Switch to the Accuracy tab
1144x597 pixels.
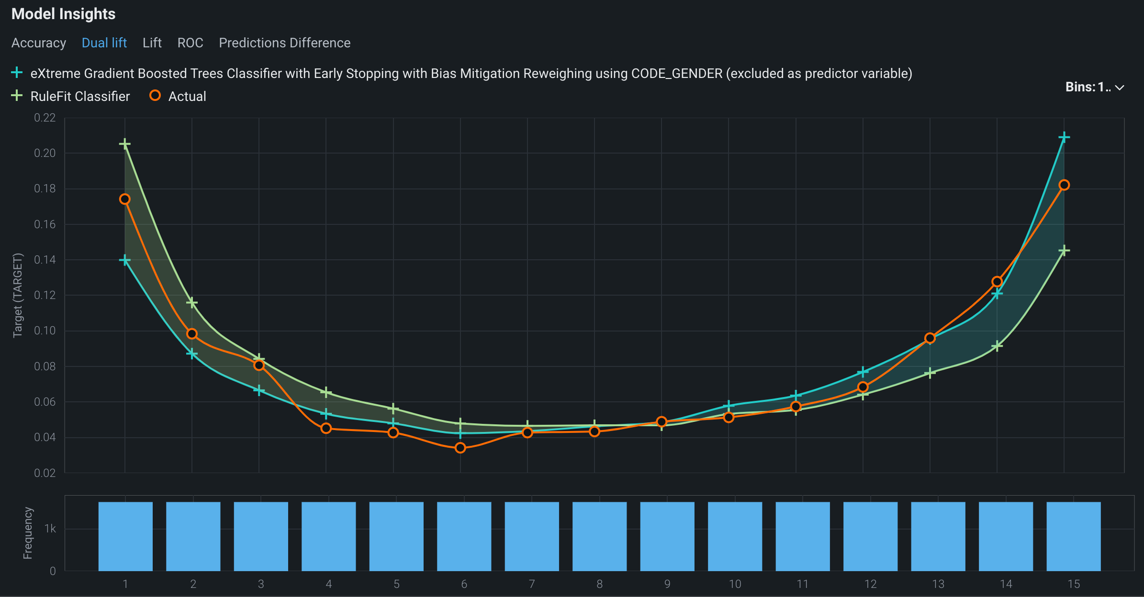39,43
